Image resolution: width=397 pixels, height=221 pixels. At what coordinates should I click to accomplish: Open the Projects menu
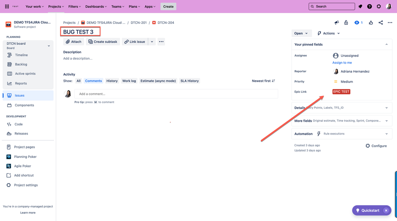(x=56, y=7)
